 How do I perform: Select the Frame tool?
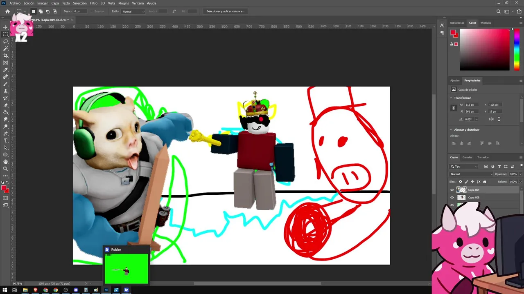coord(5,62)
